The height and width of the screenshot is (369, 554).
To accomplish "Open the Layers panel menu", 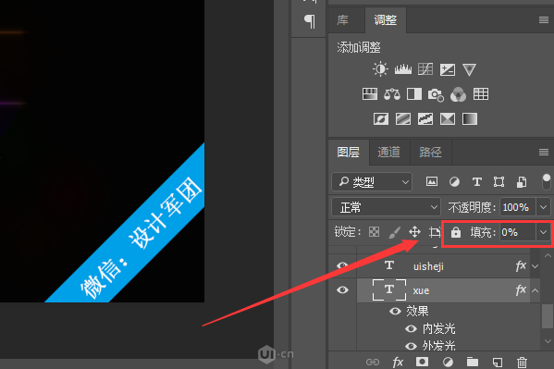I will tap(544, 152).
